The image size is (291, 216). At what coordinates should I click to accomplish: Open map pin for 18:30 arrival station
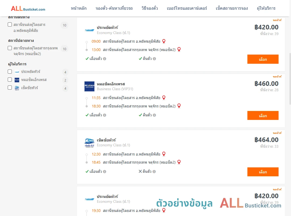[179, 106]
